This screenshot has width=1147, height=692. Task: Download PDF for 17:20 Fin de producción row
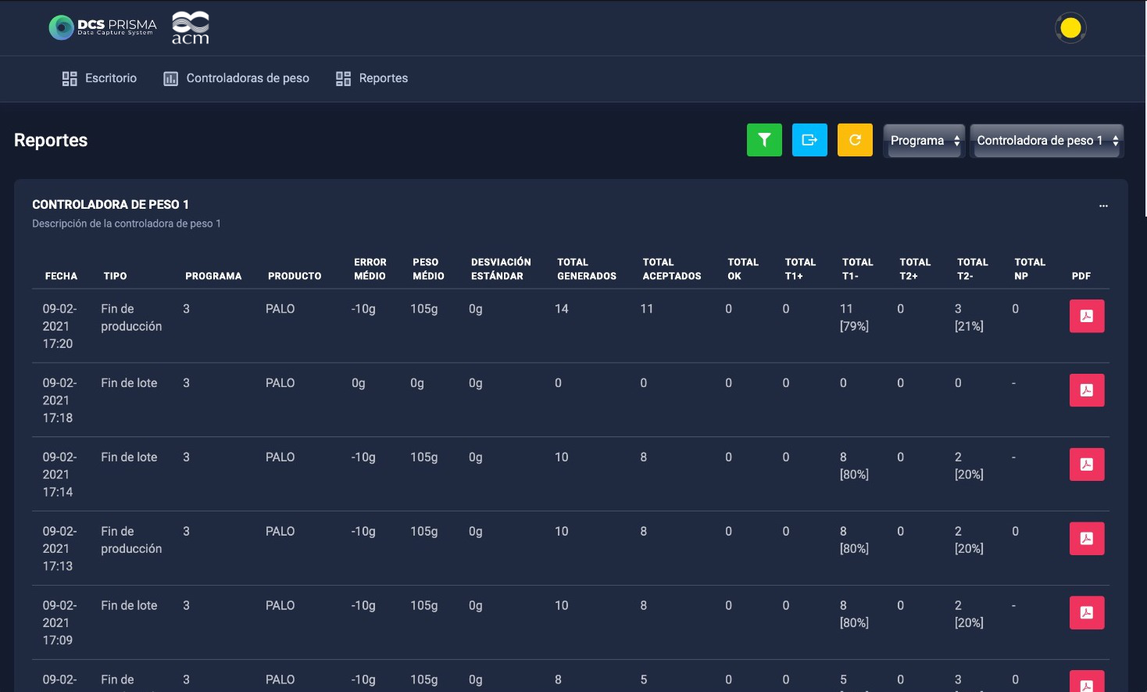tap(1087, 316)
